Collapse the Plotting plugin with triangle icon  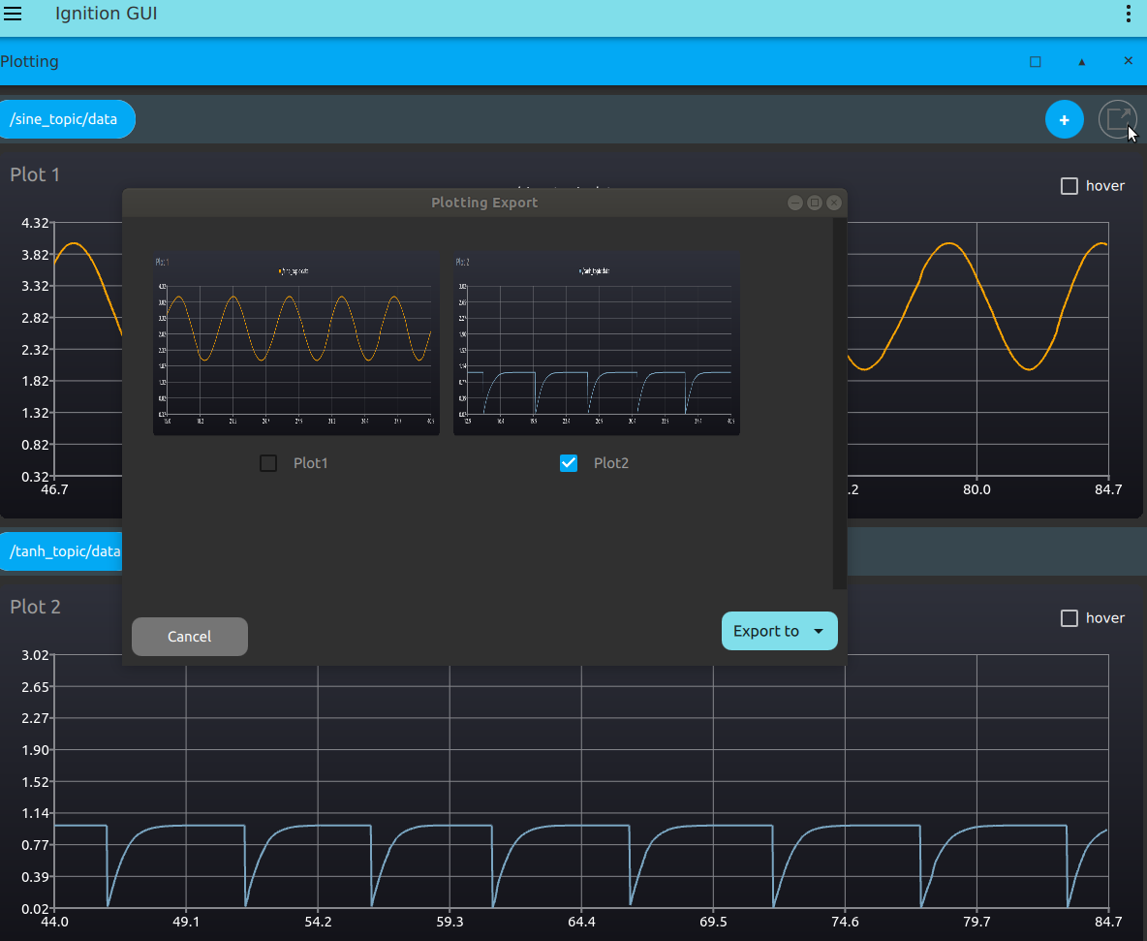[x=1081, y=61]
